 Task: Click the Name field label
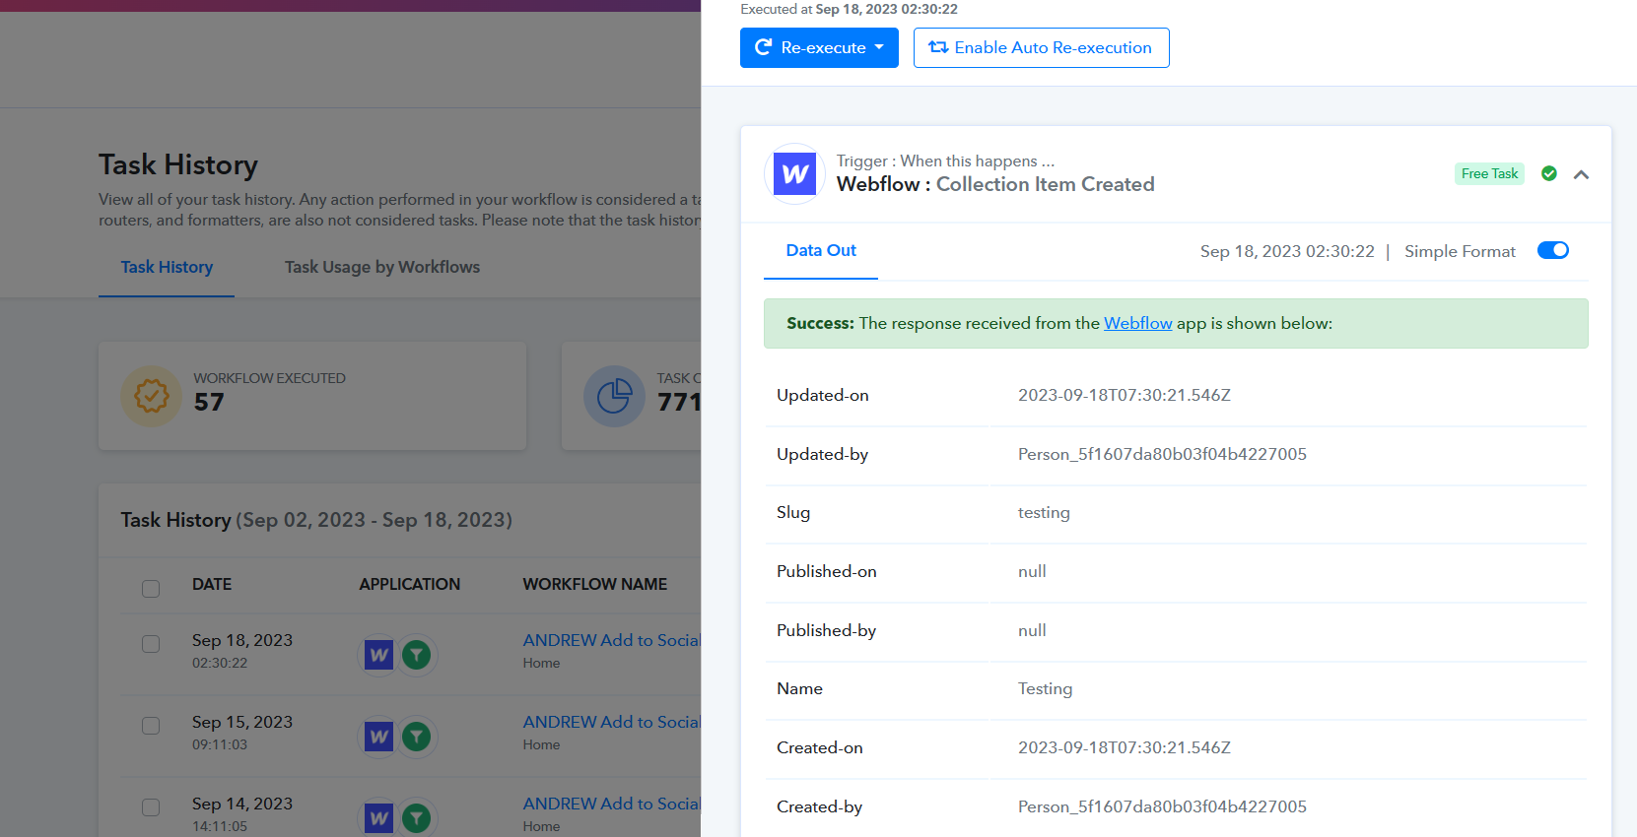[799, 688]
